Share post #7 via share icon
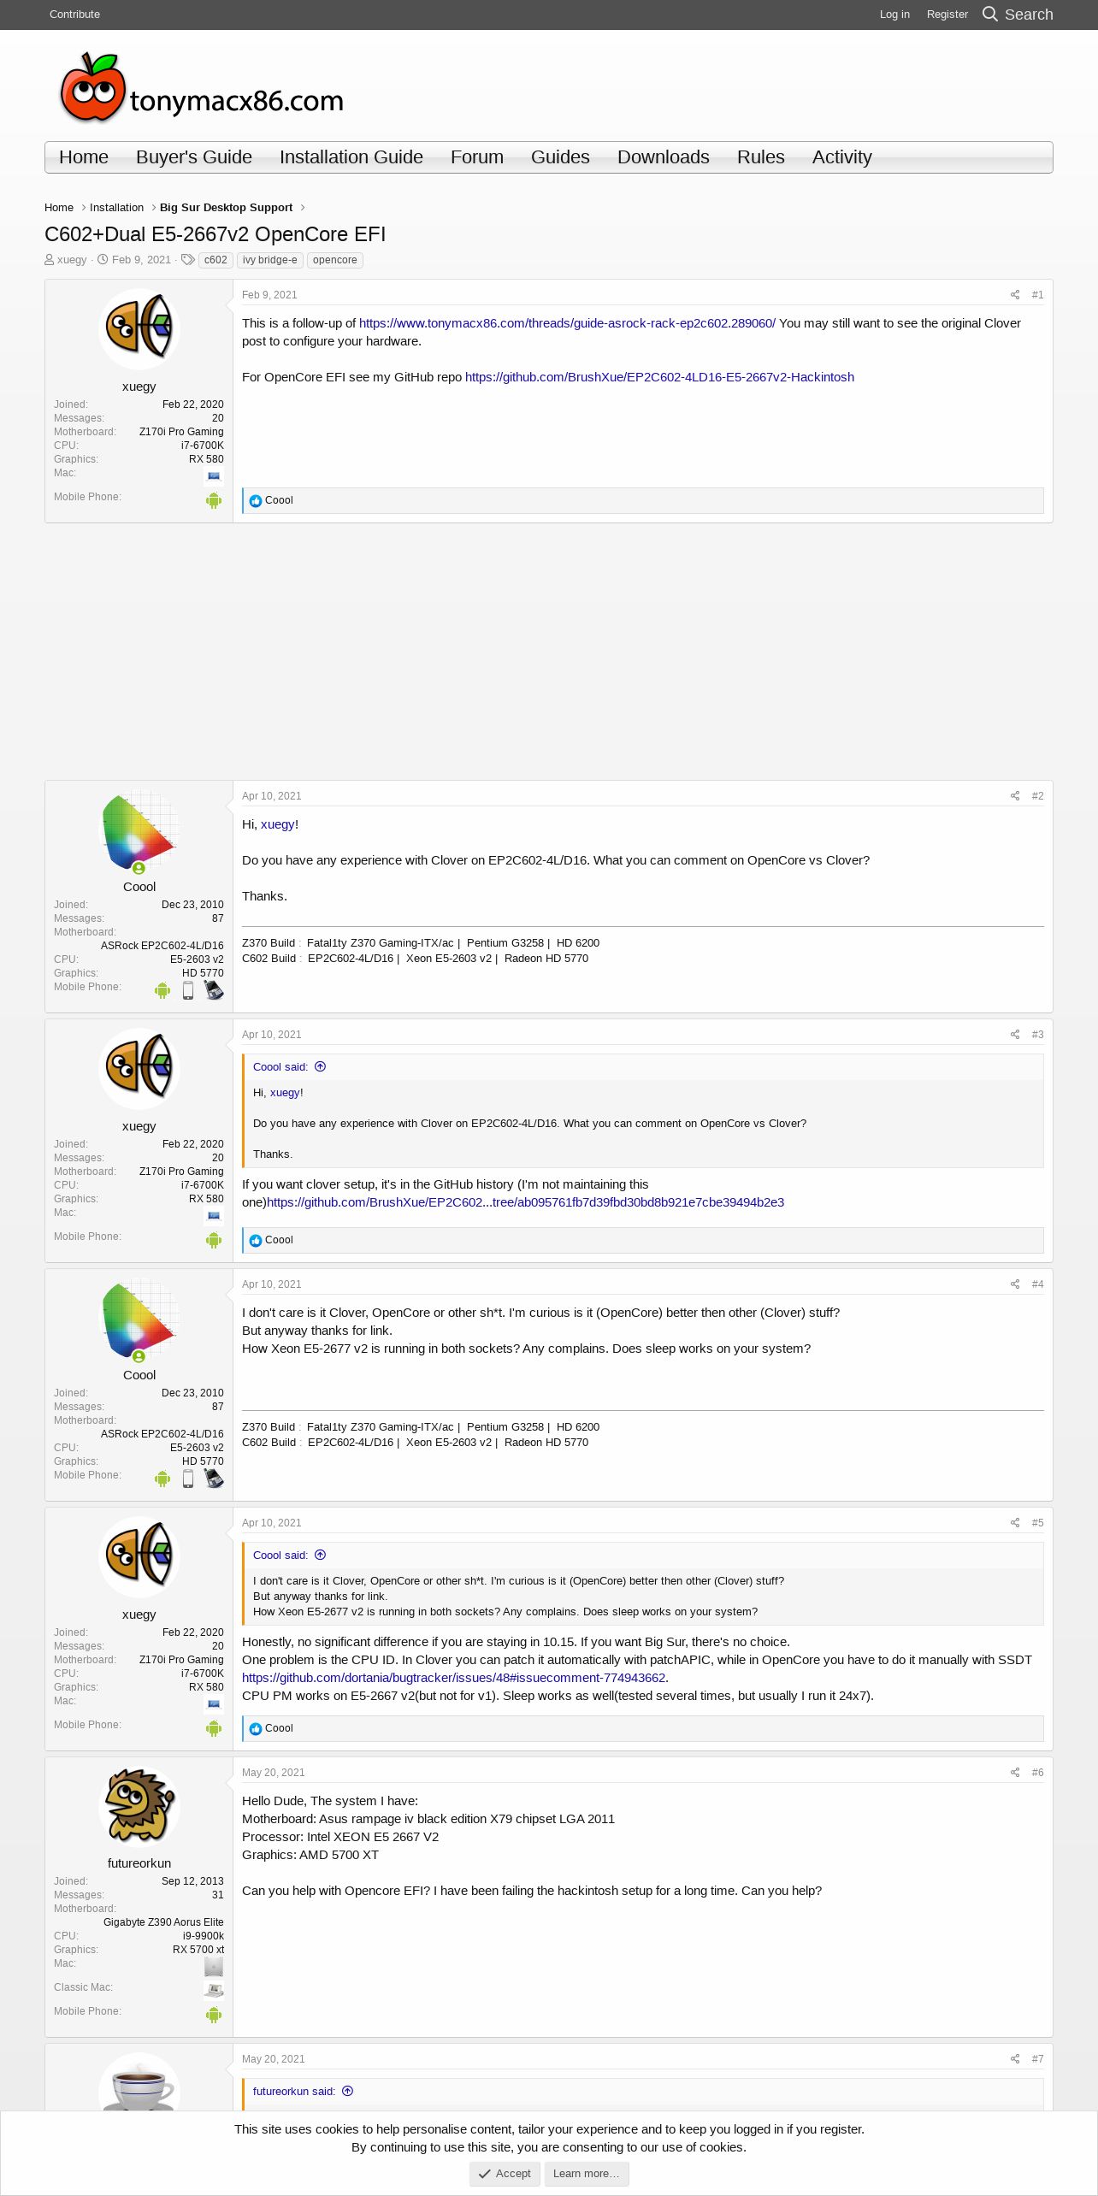The height and width of the screenshot is (2196, 1098). [x=1015, y=2059]
